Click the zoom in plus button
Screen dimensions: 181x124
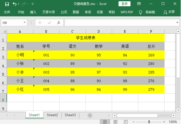pos(164,122)
